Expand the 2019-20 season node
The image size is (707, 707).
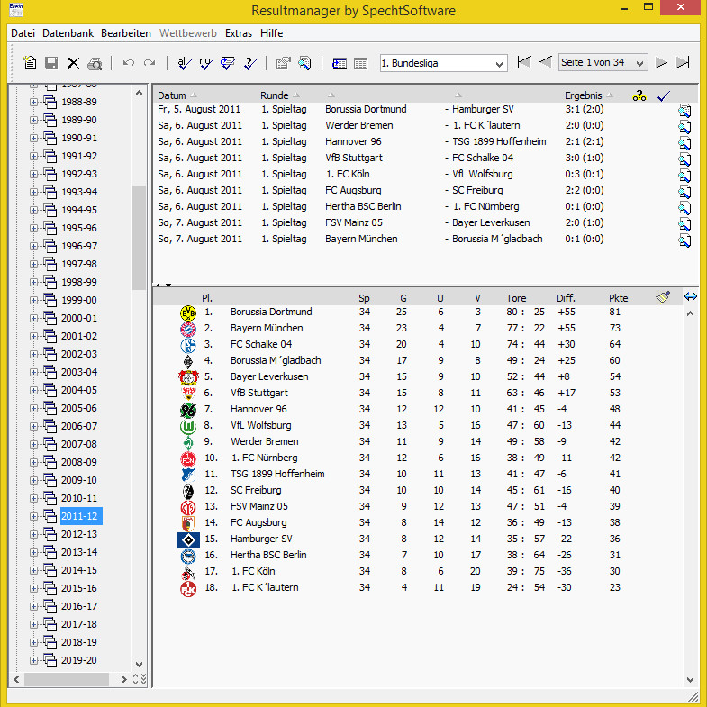tap(34, 660)
